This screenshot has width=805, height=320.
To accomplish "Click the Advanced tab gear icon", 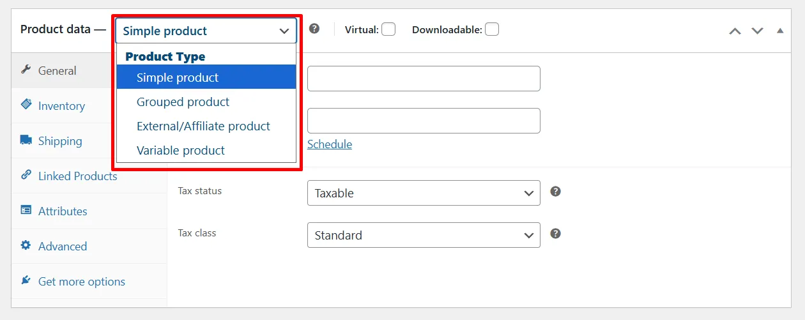I will (26, 245).
